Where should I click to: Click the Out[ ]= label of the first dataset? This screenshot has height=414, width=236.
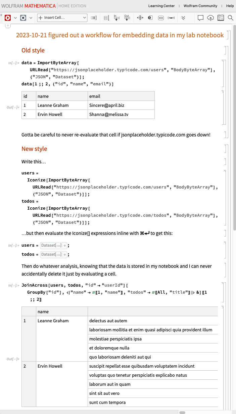pos(13,107)
